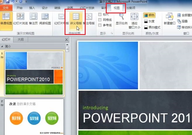Open the Transitions (转换) tab
Screen dimensions: 192x135
[58, 8]
